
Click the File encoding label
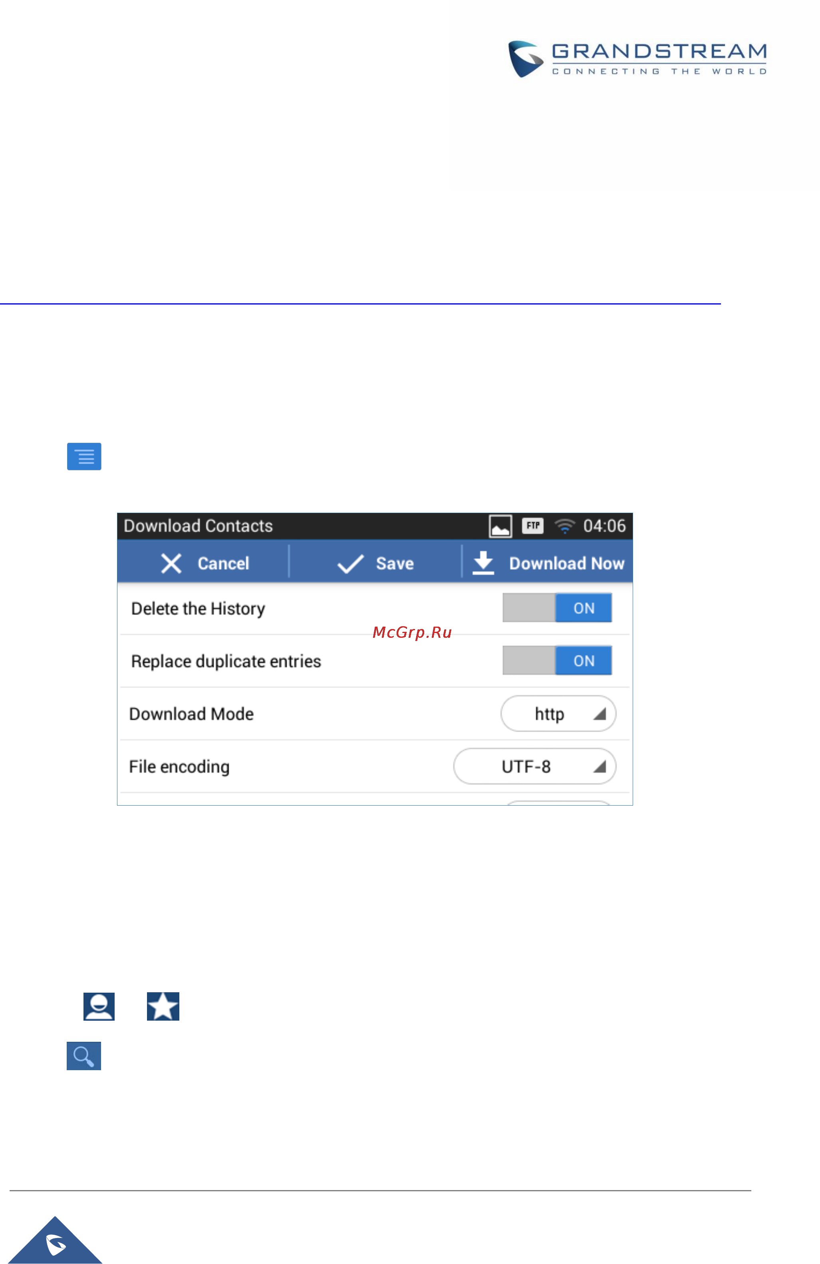(x=179, y=766)
